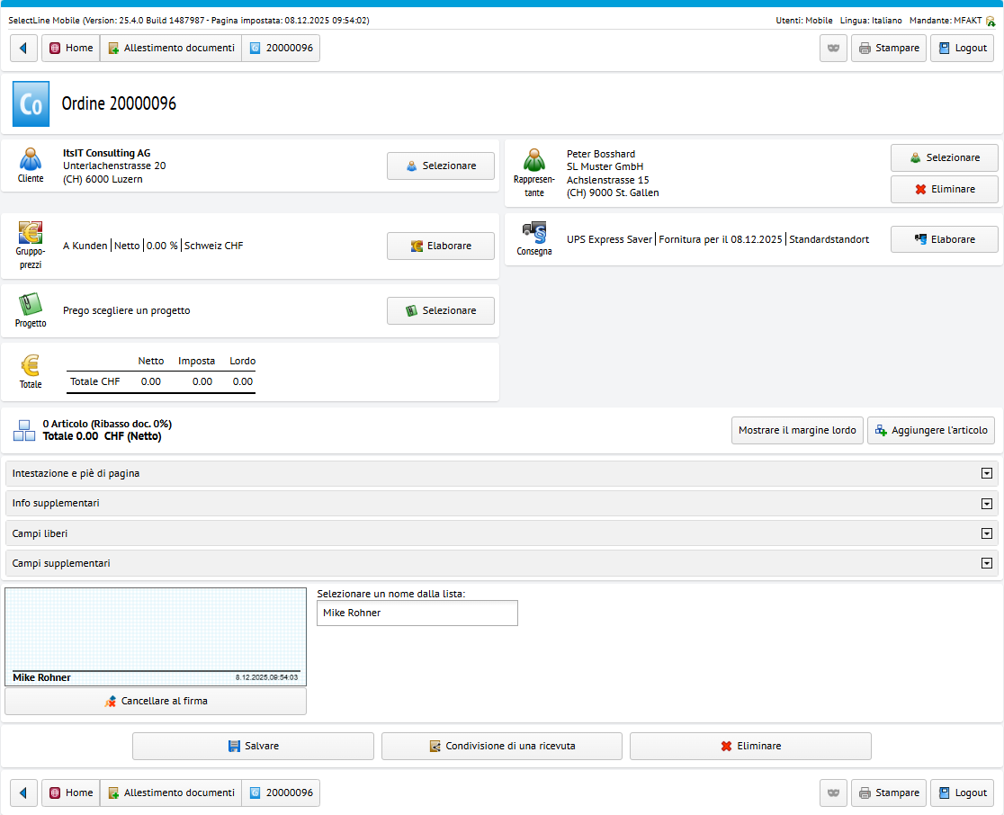Click Aggiungere l'articolo button

click(x=931, y=430)
